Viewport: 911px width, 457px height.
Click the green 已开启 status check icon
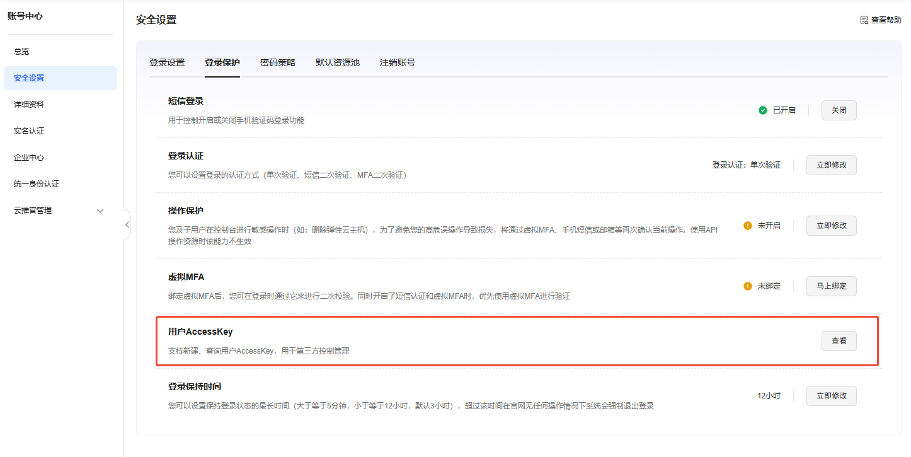(x=763, y=110)
